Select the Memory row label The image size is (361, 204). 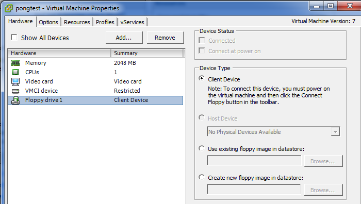[x=36, y=63]
